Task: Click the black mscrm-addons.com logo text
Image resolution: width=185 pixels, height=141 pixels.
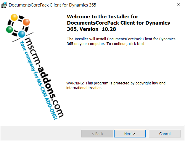Action: (x=46, y=74)
